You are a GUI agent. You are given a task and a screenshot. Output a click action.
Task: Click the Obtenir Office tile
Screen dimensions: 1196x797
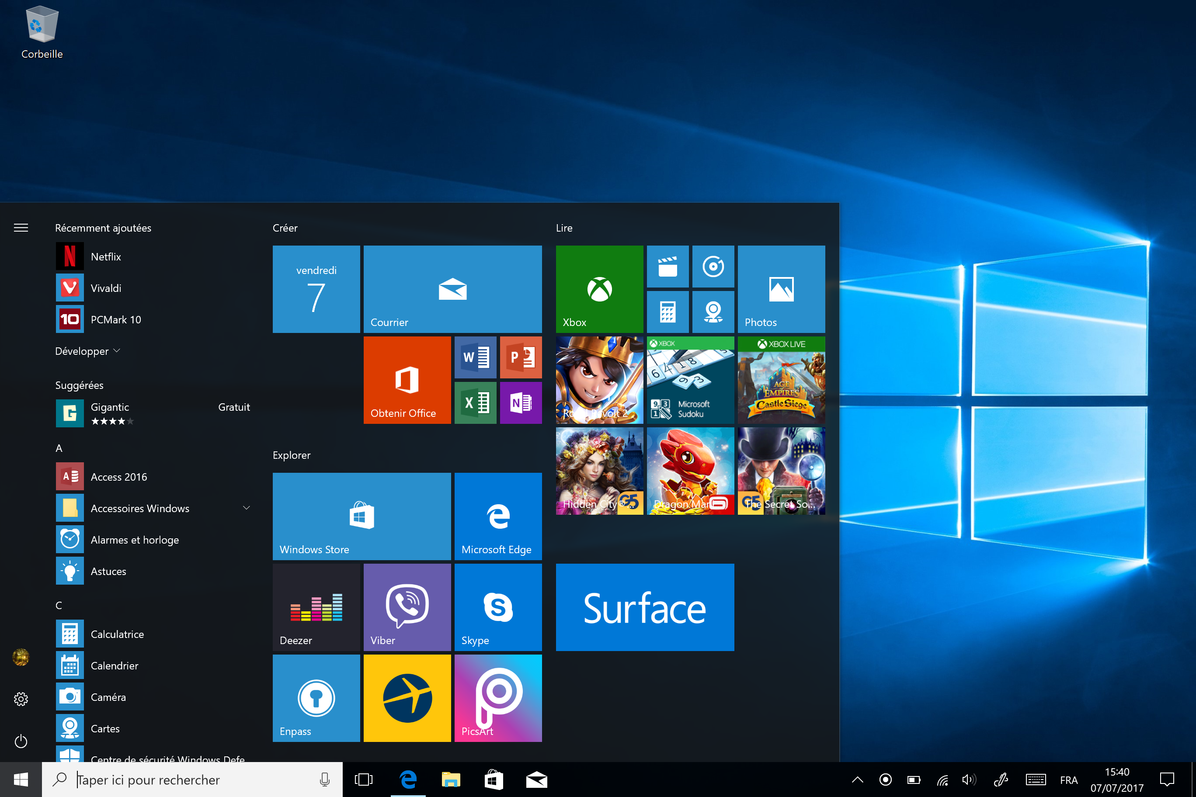(407, 380)
